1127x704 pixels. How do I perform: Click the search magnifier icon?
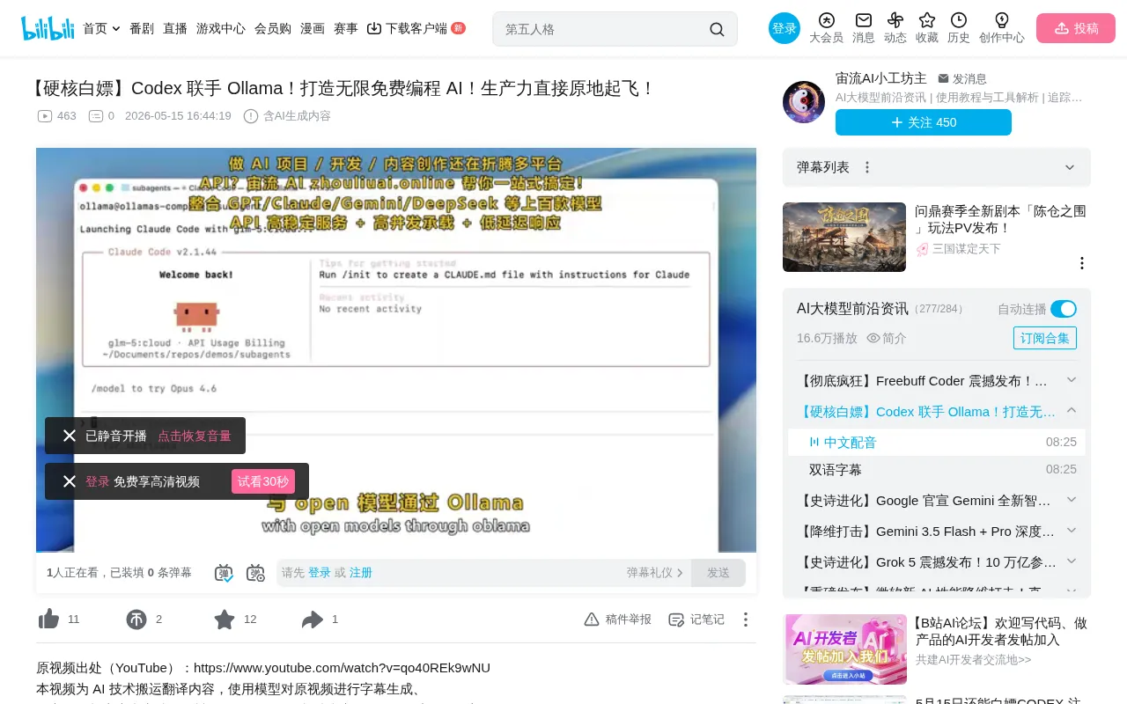[x=717, y=29]
